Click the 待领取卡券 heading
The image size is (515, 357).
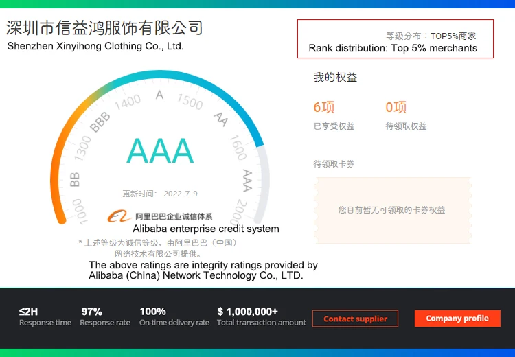(334, 163)
